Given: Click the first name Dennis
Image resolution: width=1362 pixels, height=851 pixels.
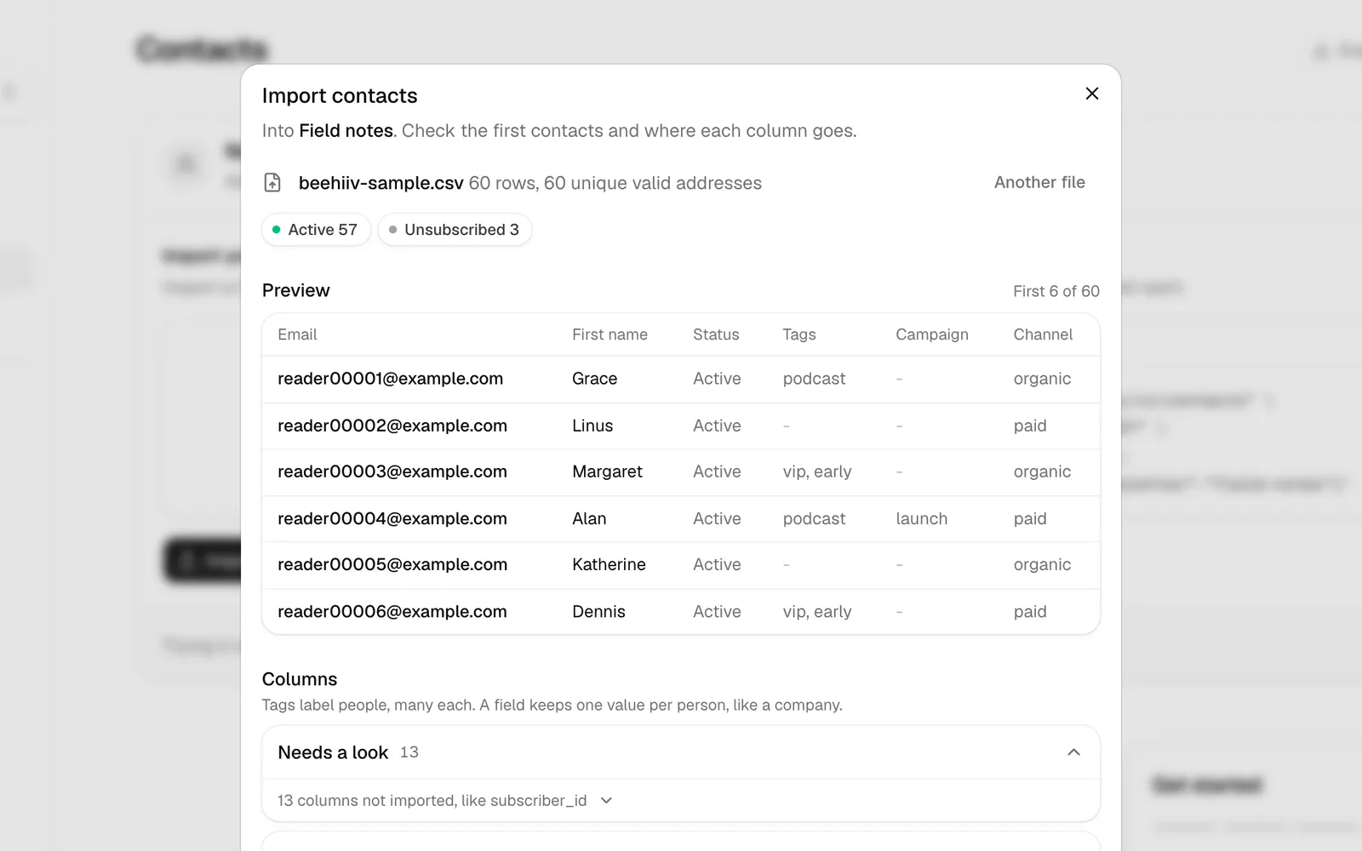Looking at the screenshot, I should [598, 611].
